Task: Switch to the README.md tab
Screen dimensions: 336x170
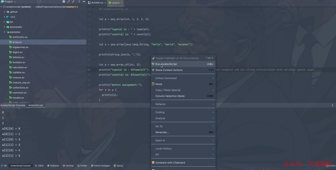Action: pyautogui.click(x=97, y=3)
